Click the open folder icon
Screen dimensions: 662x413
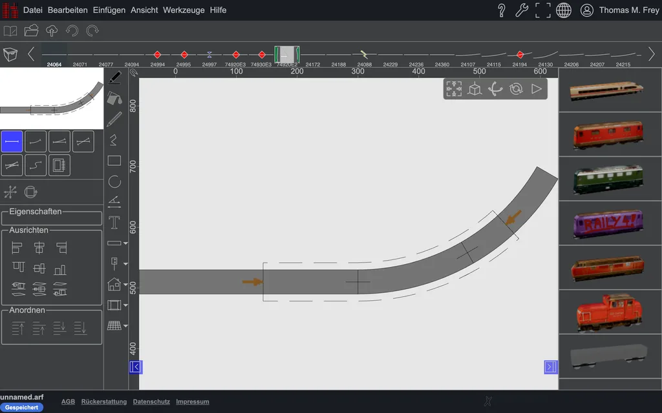pos(31,31)
